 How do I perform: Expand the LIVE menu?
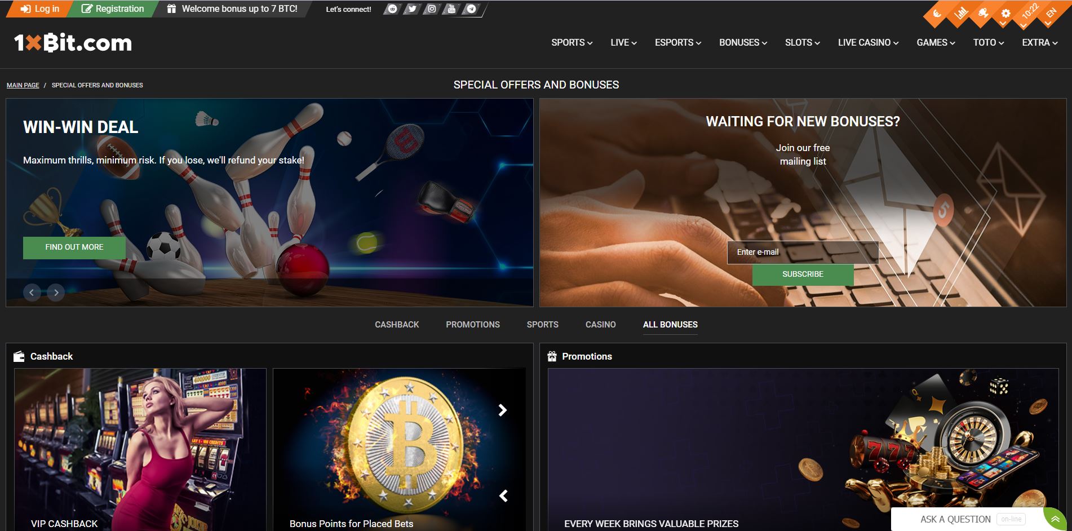623,43
